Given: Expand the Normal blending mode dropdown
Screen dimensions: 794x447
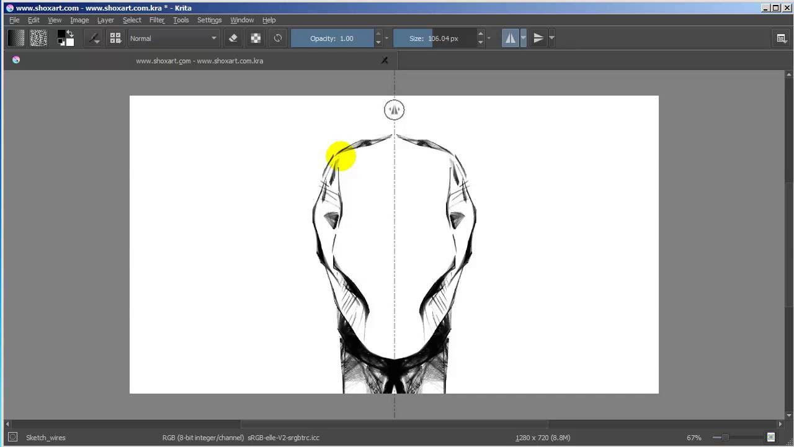Looking at the screenshot, I should pos(173,38).
